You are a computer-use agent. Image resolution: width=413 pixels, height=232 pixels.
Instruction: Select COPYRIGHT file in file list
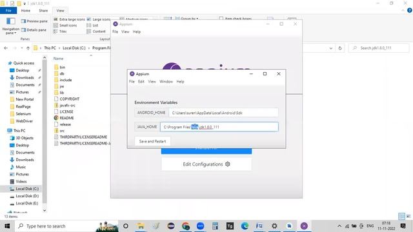tap(66, 99)
